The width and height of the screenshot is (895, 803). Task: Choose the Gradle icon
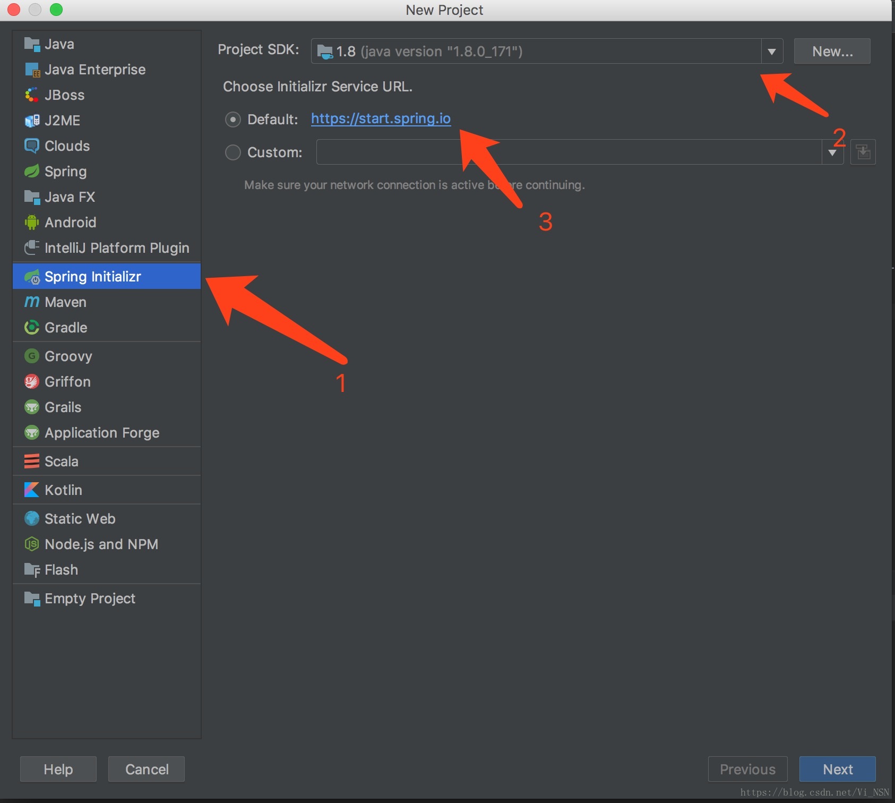click(32, 328)
